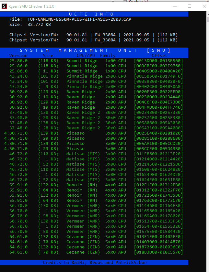Click offset [00281100-002886B0]
Image resolution: width=209 pixels, height=272 pixels.
pyautogui.click(x=158, y=138)
